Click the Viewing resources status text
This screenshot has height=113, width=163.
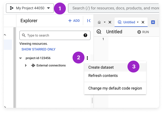pyautogui.click(x=33, y=44)
